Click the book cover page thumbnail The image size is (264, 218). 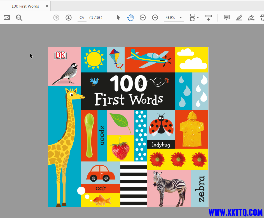(x=128, y=127)
